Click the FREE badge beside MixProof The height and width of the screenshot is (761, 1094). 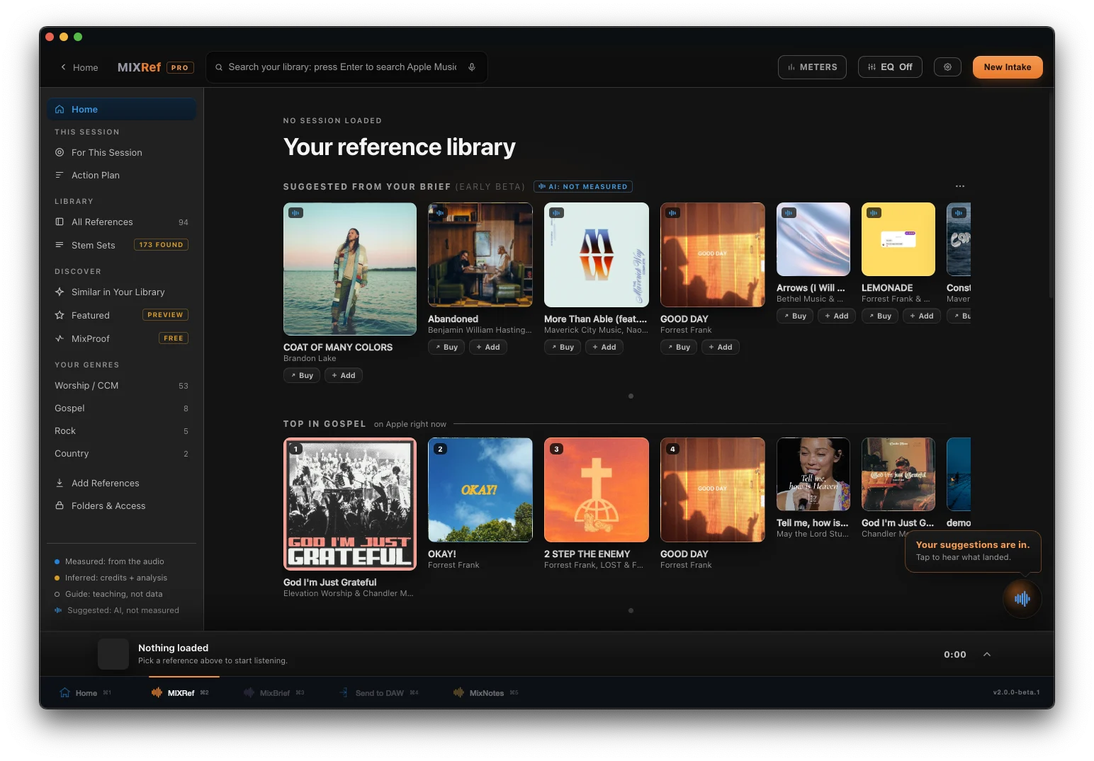(174, 338)
